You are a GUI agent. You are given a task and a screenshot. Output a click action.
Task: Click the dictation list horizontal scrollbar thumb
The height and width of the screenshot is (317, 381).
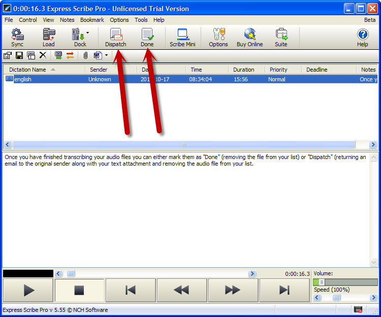pyautogui.click(x=184, y=145)
